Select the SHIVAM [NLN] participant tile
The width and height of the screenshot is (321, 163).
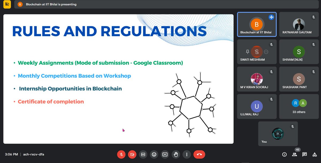299,52
